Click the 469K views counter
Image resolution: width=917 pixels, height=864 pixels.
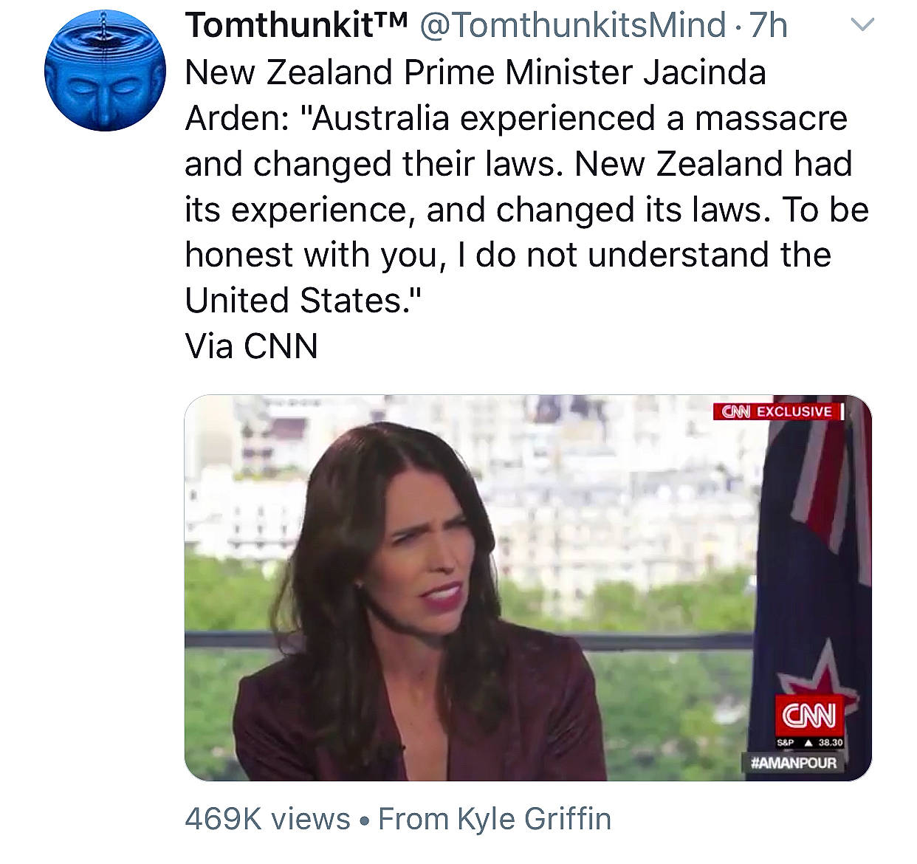click(264, 819)
